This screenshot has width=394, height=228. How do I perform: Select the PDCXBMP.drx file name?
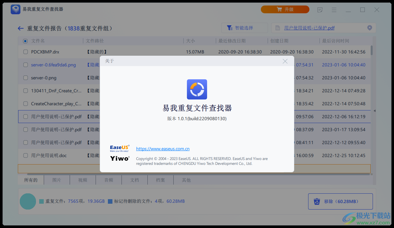(45, 52)
